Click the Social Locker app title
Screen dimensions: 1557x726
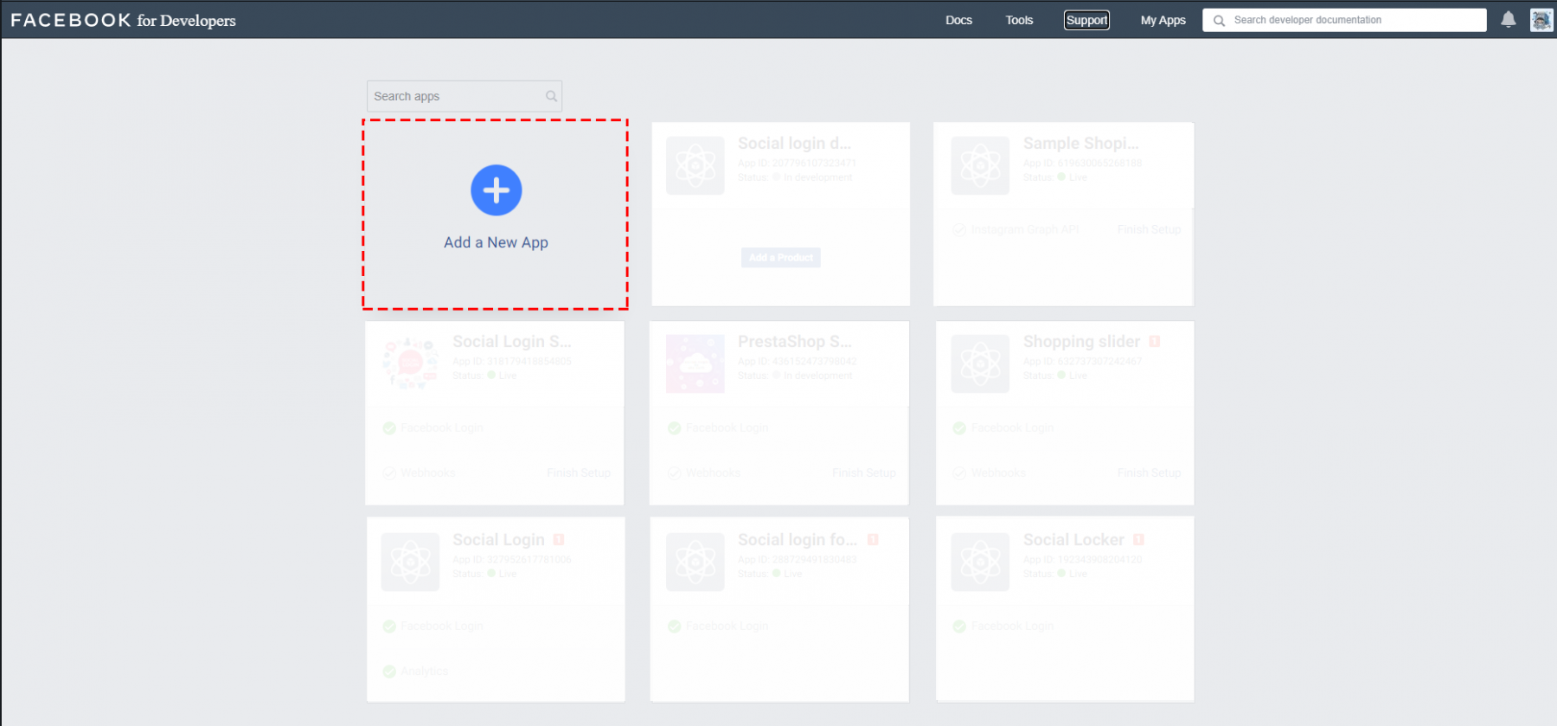click(x=1073, y=540)
